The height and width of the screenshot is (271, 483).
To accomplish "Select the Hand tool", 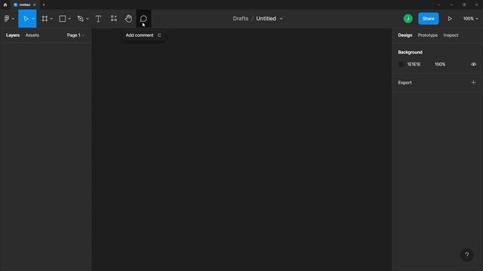I will click(x=128, y=19).
